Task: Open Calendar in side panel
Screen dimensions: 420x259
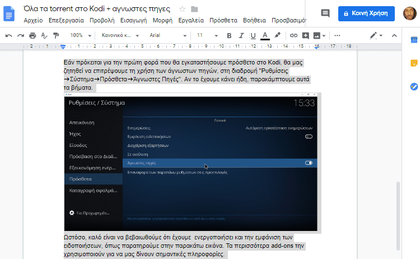Action: tap(414, 40)
